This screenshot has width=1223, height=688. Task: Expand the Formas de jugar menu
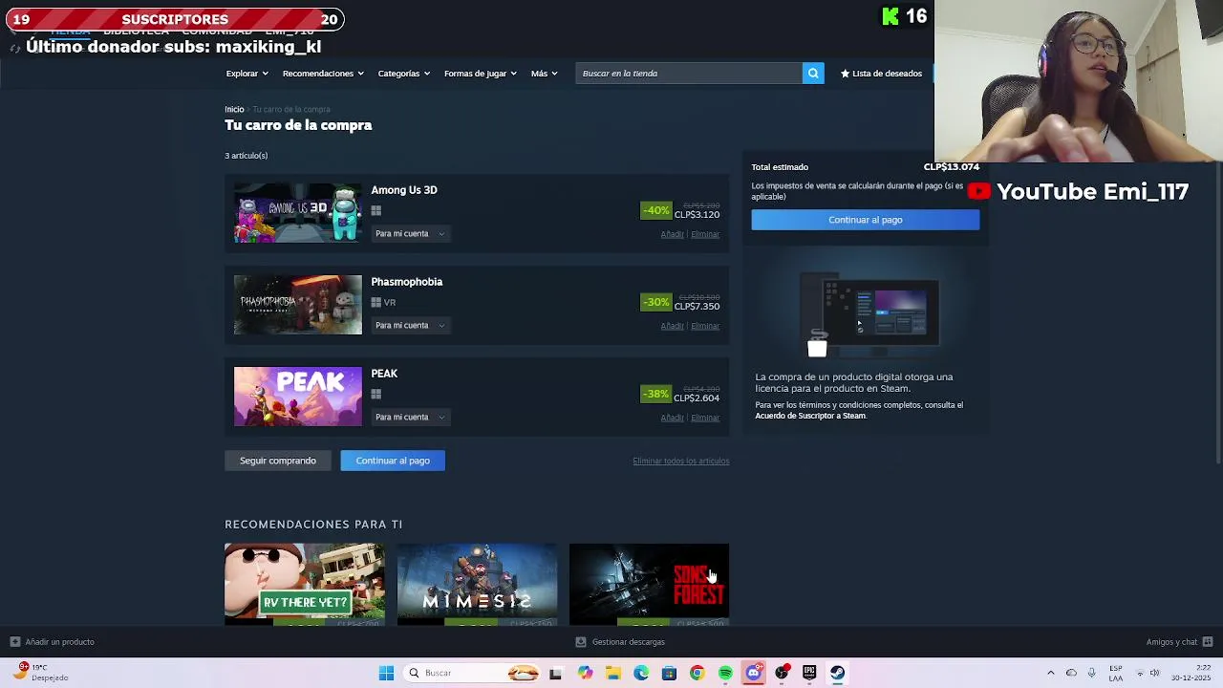pos(480,74)
